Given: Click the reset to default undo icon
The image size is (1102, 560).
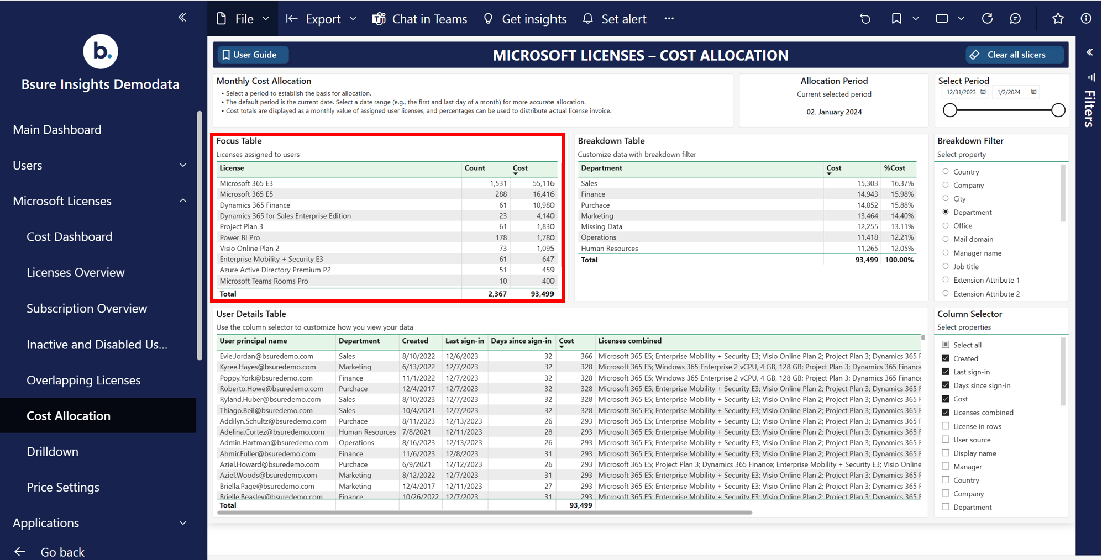Looking at the screenshot, I should [865, 19].
